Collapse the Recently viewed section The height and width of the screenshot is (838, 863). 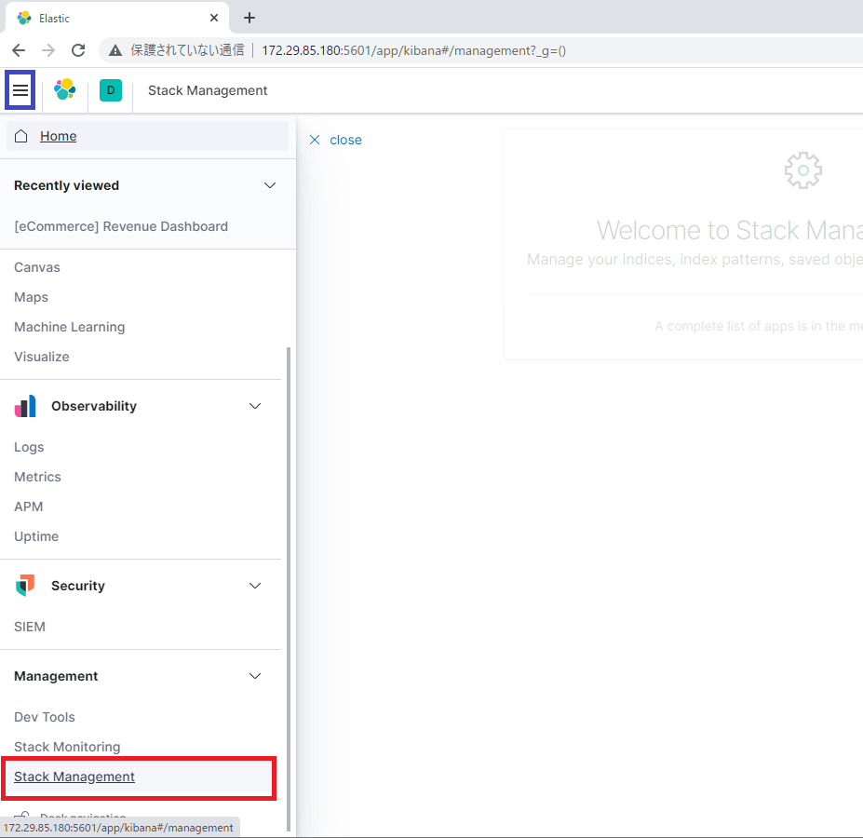(x=270, y=185)
